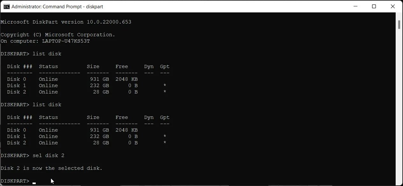Screen dimensions: 403x186
Task: Click the DiskPart version number text
Action: pyautogui.click(x=108, y=22)
